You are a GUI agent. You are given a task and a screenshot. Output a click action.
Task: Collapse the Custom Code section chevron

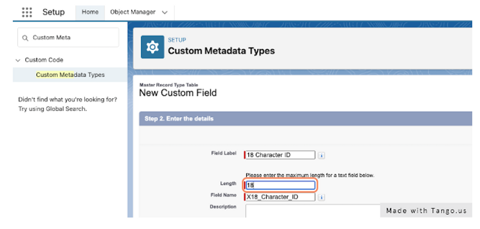18,60
